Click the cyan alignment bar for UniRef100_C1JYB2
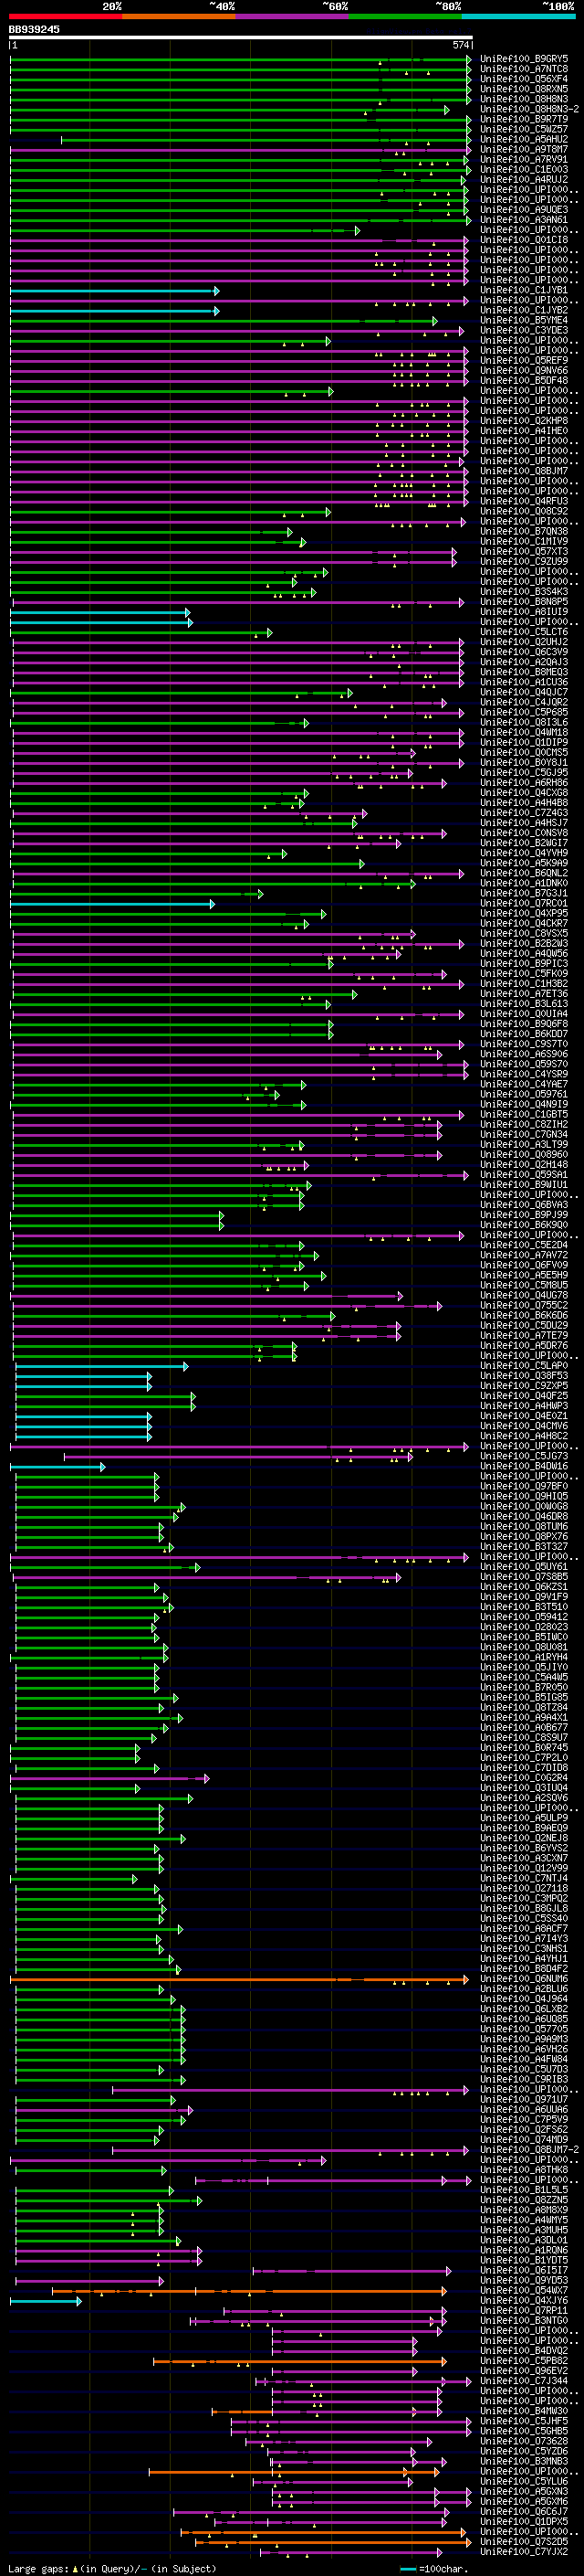 [114, 311]
